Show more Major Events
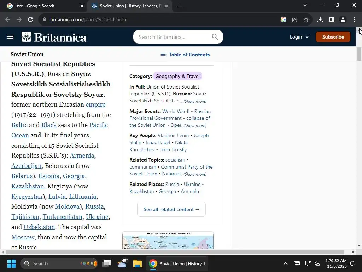Image resolution: width=362 pixels, height=272 pixels. coord(195,126)
